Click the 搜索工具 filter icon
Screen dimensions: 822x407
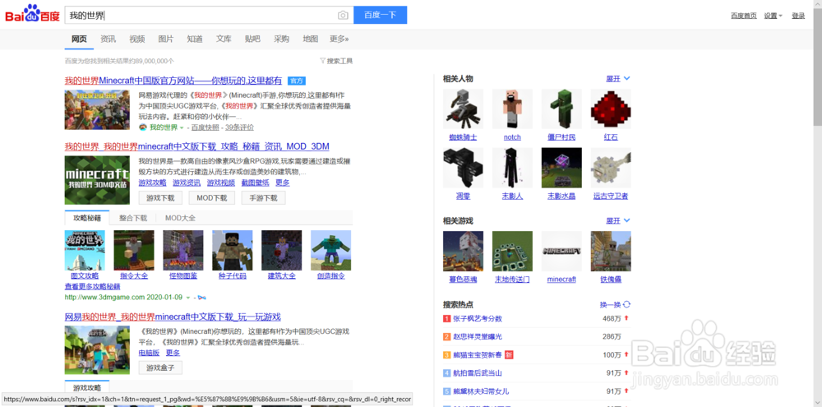[322, 61]
